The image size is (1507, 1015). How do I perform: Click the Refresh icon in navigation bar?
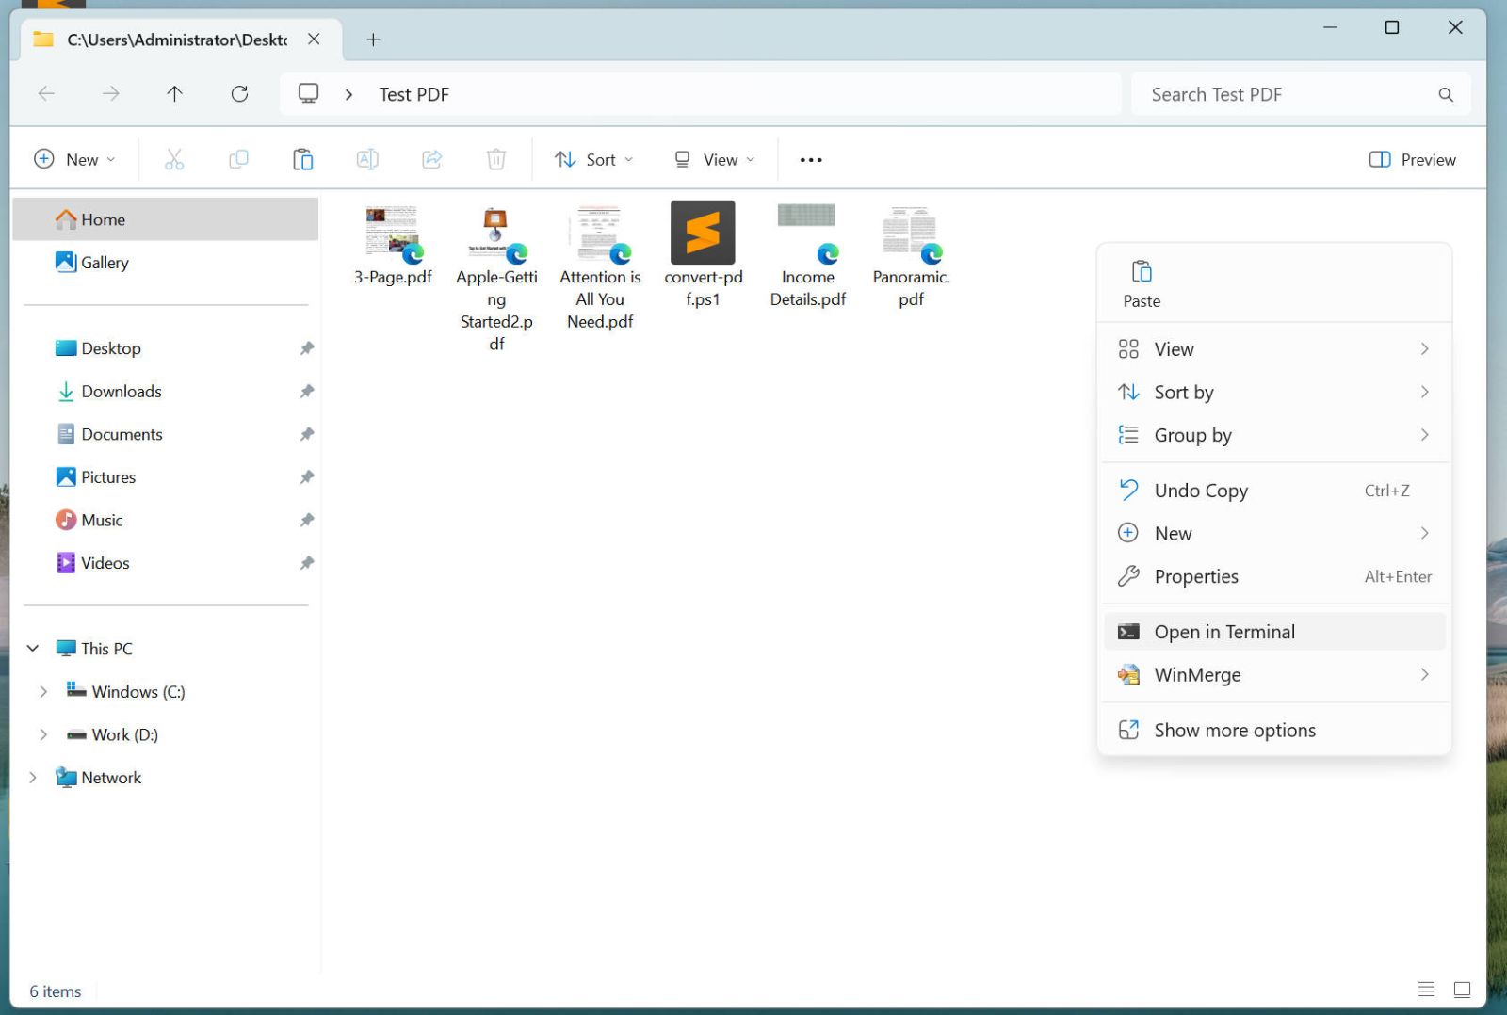239,93
